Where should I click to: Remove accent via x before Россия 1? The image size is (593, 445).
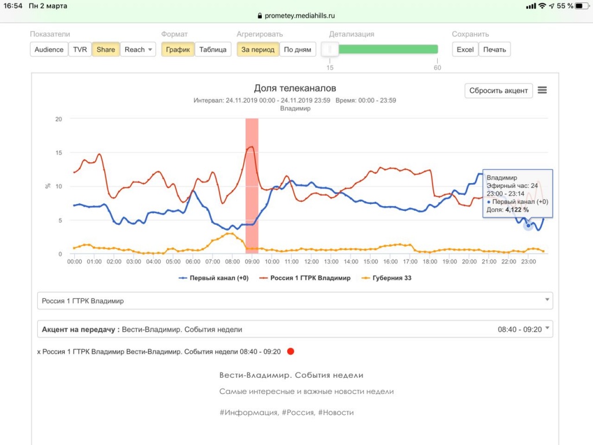point(39,352)
